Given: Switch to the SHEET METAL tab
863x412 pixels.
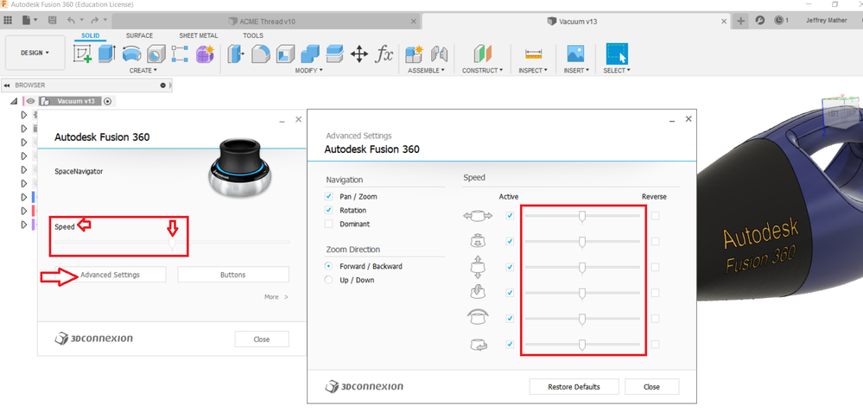Looking at the screenshot, I should click(198, 35).
